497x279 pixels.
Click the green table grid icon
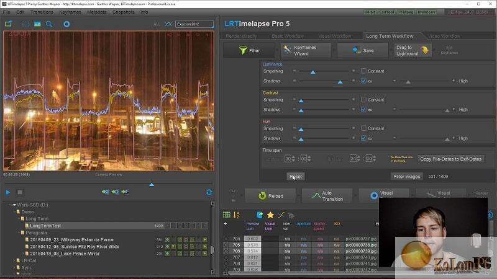pyautogui.click(x=227, y=215)
